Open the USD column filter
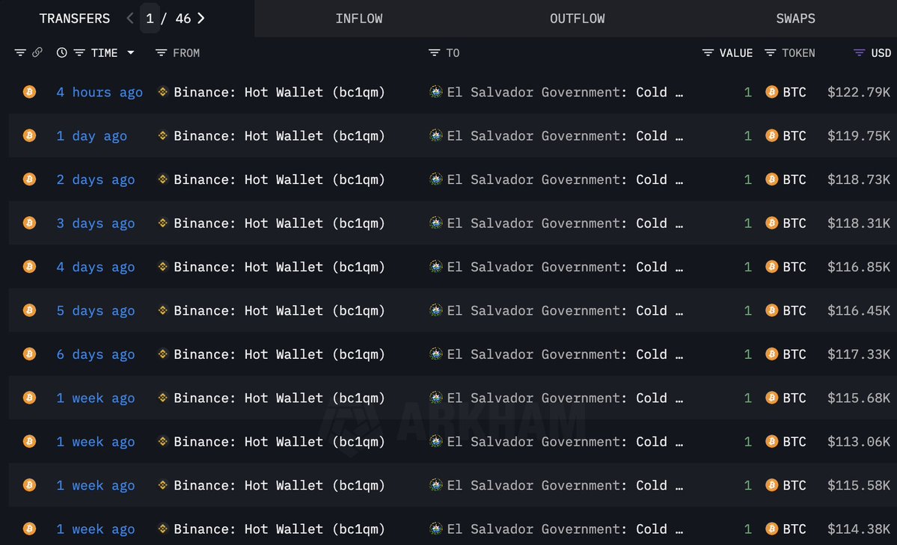The image size is (897, 545). tap(859, 52)
